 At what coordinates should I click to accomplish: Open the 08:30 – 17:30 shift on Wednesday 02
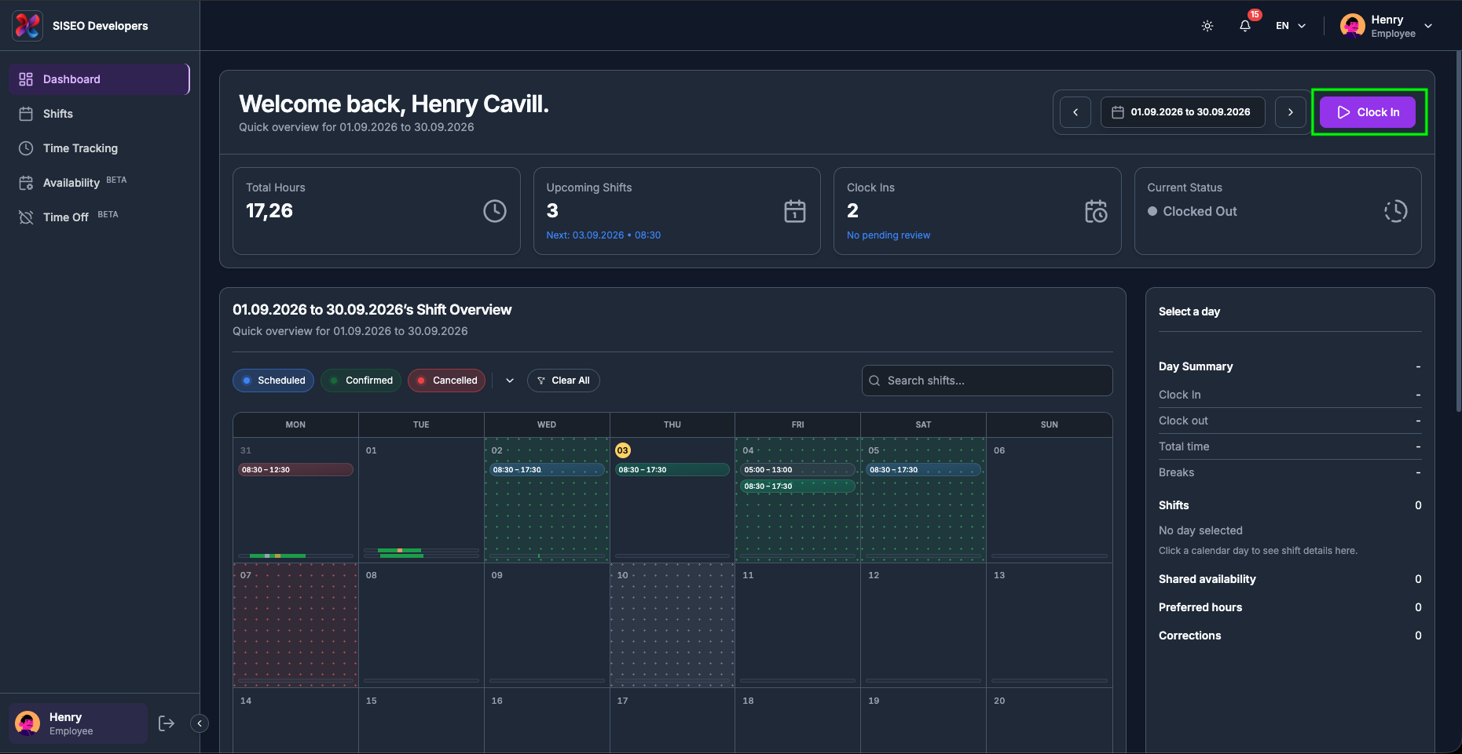pos(547,470)
